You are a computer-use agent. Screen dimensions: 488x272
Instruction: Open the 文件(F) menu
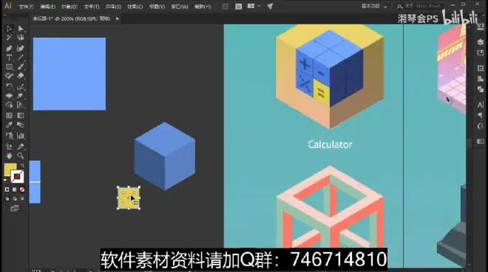click(x=26, y=7)
